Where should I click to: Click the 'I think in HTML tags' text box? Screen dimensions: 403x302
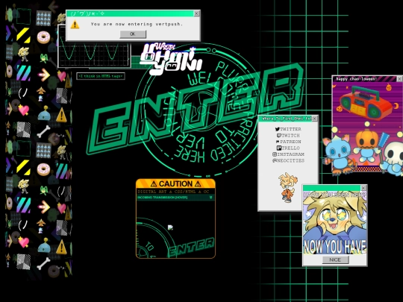pos(101,76)
